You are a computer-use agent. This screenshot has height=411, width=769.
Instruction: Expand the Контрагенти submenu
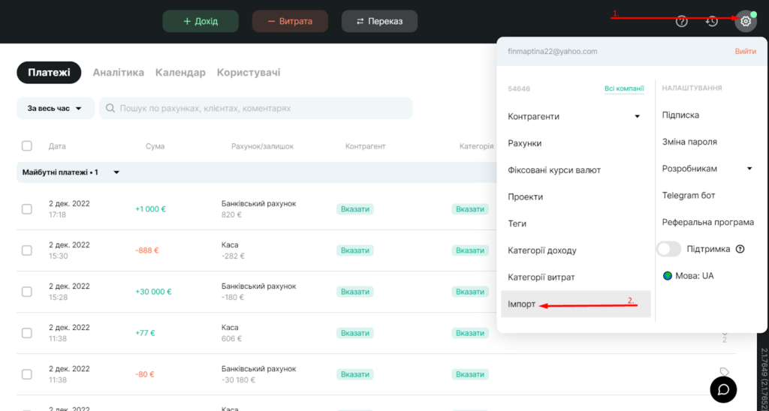click(x=637, y=116)
